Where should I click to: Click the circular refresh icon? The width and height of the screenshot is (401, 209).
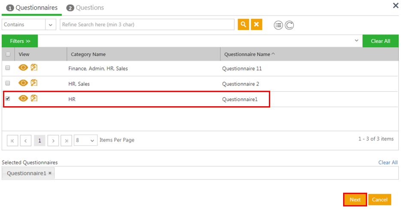[289, 25]
